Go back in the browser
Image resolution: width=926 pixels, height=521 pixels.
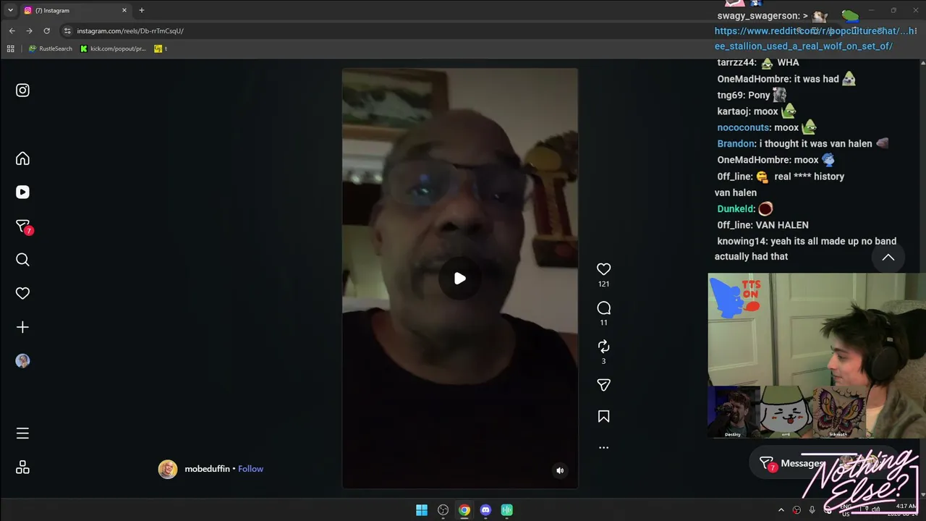pyautogui.click(x=12, y=31)
